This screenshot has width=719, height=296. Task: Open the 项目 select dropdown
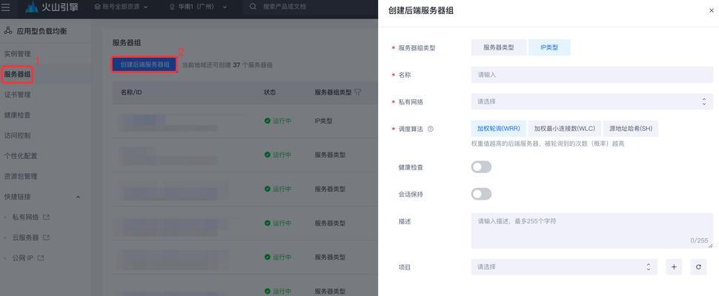(565, 266)
